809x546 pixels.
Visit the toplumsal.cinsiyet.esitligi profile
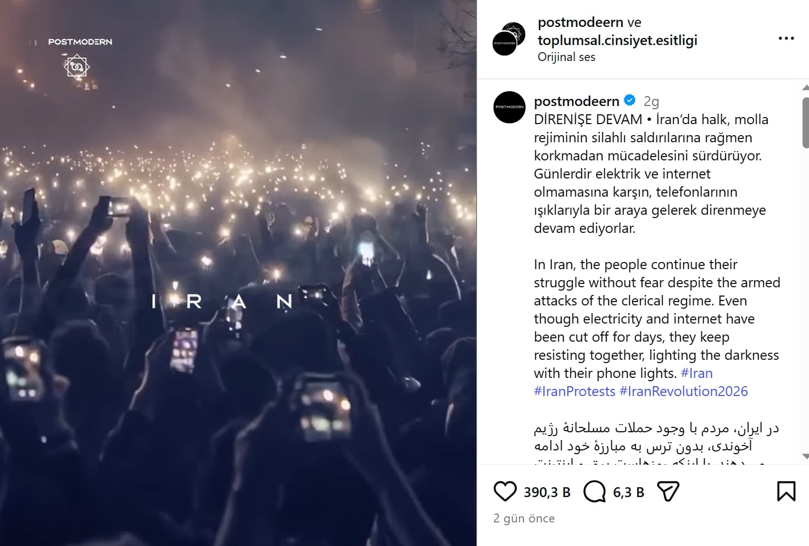click(x=617, y=40)
